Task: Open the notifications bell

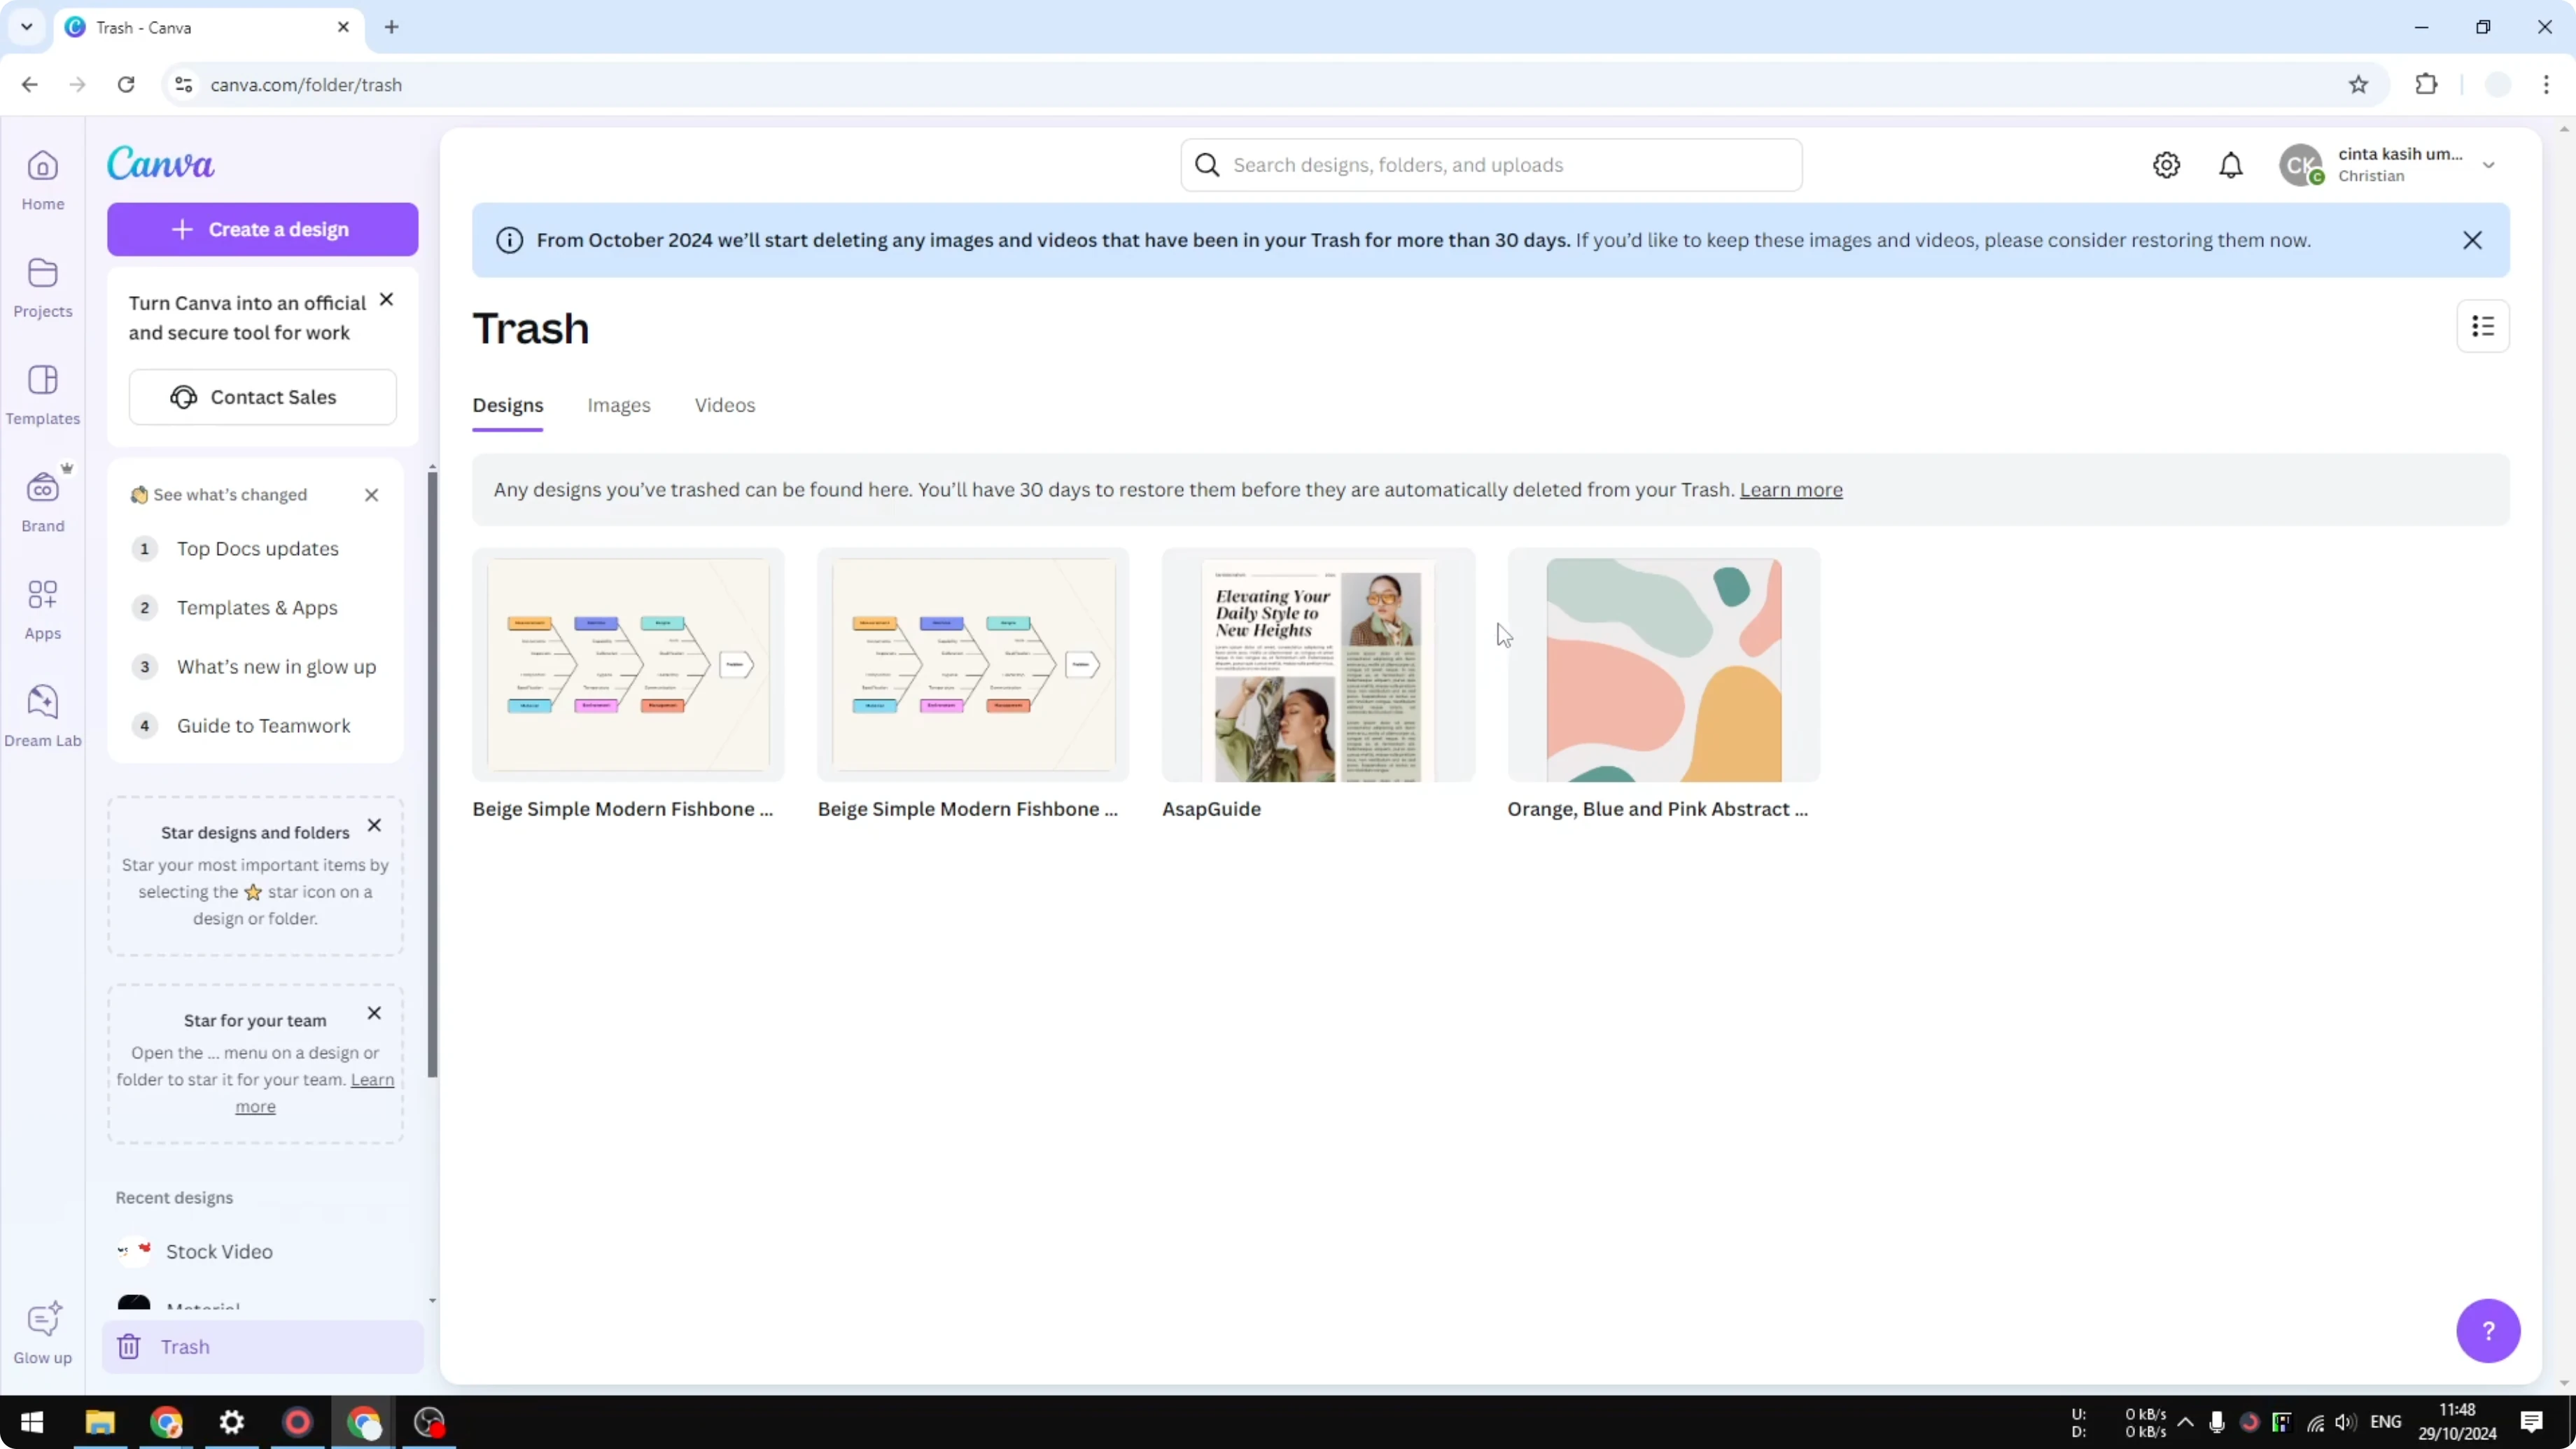Action: point(2231,164)
